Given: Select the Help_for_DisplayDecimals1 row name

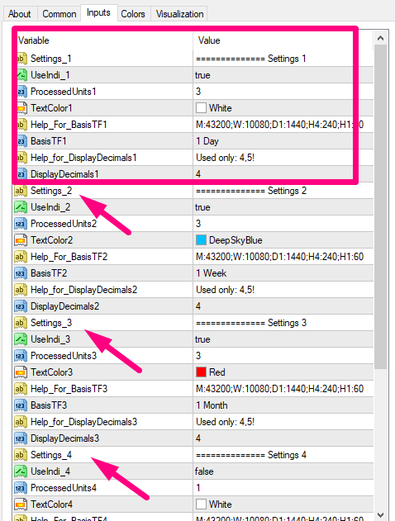Looking at the screenshot, I should 83,158.
